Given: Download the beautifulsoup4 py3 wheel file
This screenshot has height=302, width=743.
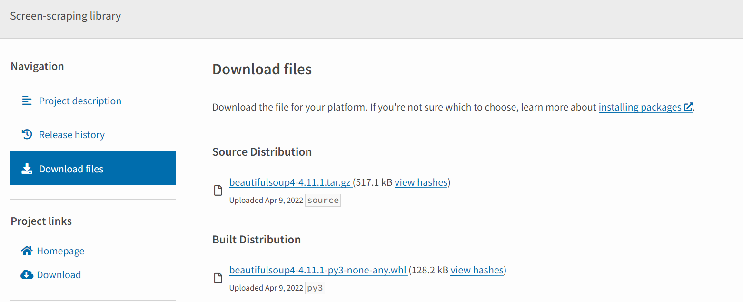Looking at the screenshot, I should pyautogui.click(x=318, y=270).
